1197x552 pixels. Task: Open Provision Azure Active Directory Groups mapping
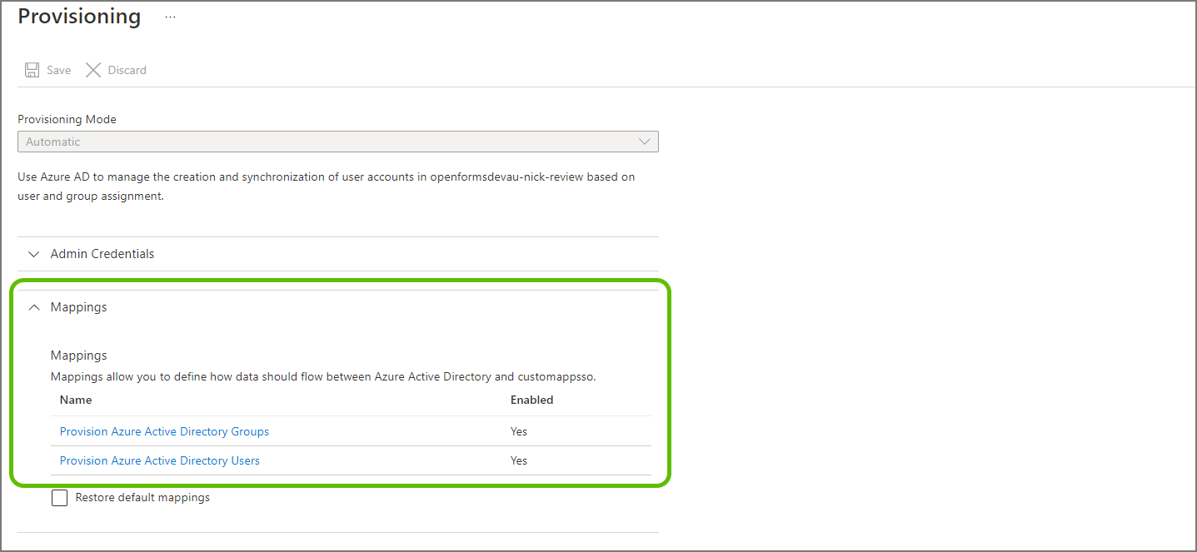pyautogui.click(x=164, y=431)
